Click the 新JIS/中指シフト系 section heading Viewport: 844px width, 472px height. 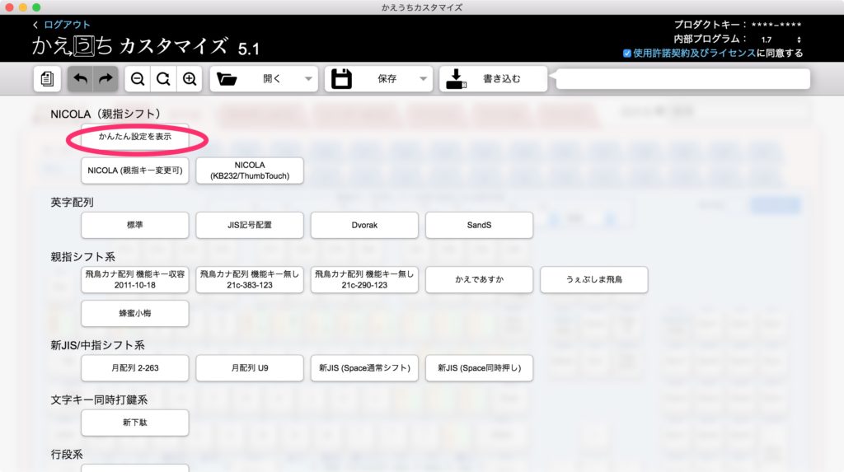coord(97,345)
